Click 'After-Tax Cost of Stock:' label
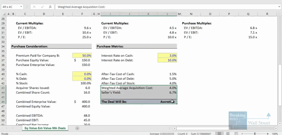282x135 pixels. point(118,83)
